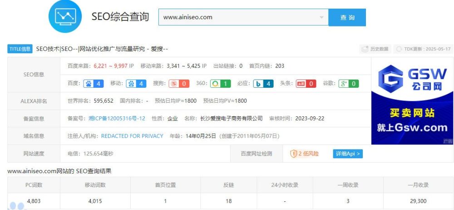
Task: Click 首页位置 value 1
Action: (x=165, y=201)
